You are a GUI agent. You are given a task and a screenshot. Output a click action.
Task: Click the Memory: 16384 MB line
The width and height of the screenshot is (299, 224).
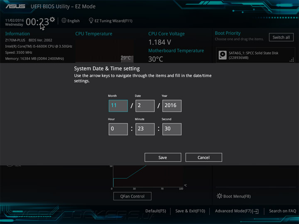(34, 58)
